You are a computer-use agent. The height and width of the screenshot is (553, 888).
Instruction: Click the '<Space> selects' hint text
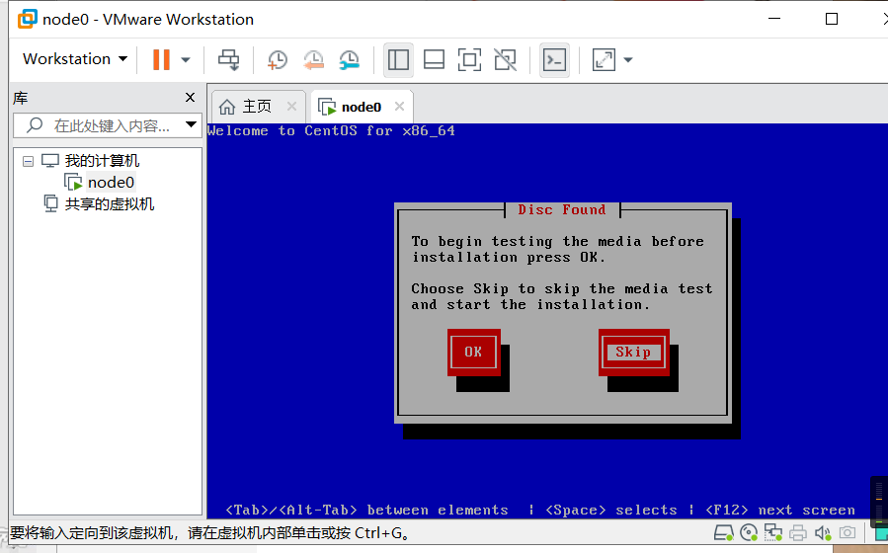[x=611, y=510]
